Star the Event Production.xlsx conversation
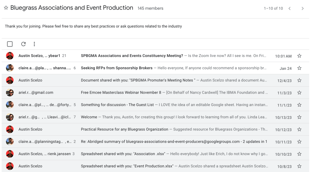This screenshot has width=310, height=172. [299, 166]
